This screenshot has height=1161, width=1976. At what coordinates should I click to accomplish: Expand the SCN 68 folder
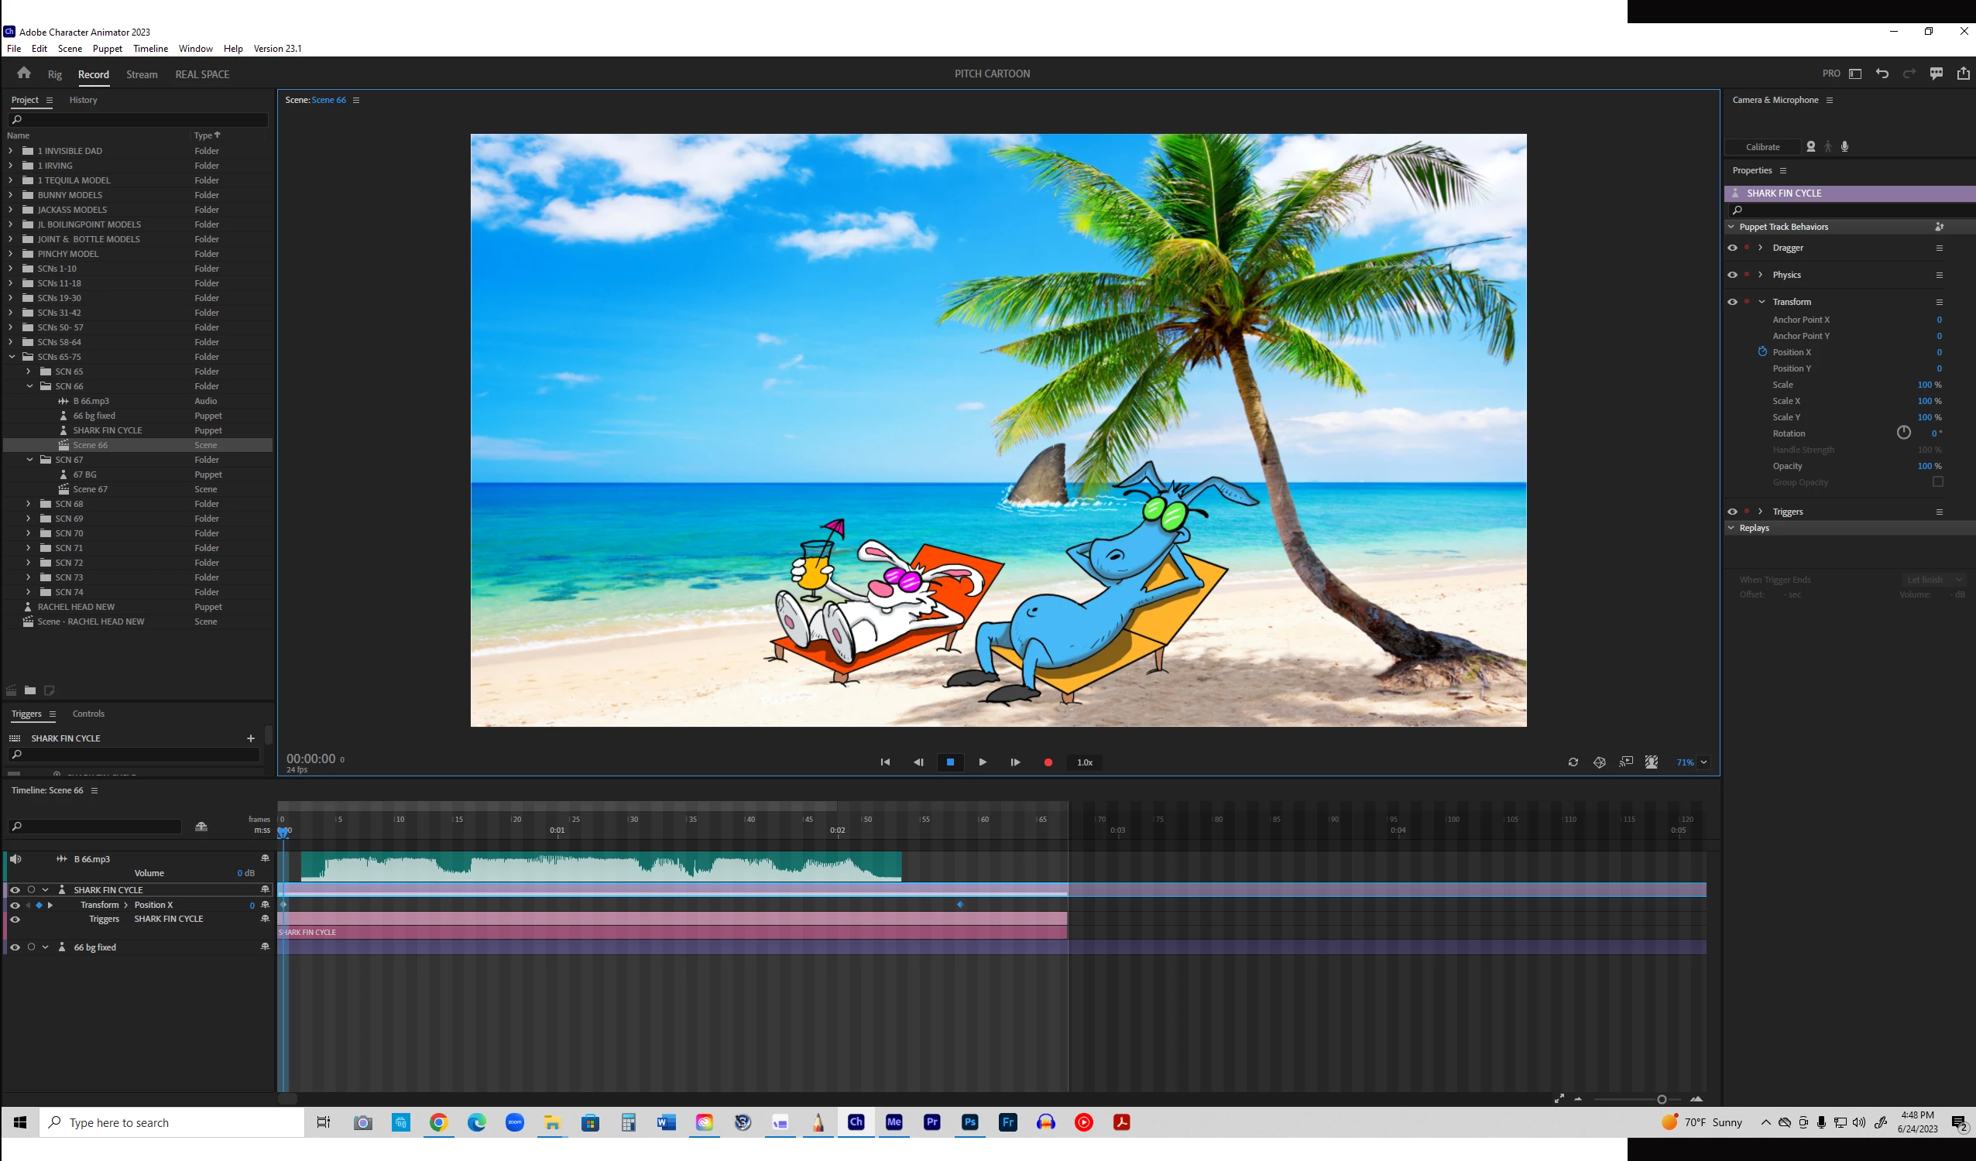pyautogui.click(x=28, y=504)
